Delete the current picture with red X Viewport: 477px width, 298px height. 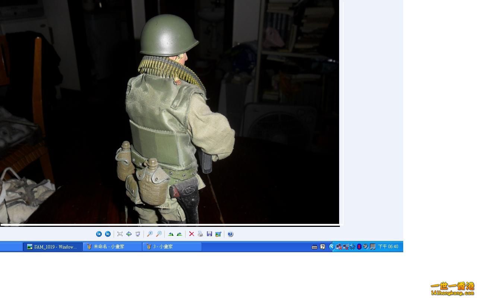(x=192, y=234)
